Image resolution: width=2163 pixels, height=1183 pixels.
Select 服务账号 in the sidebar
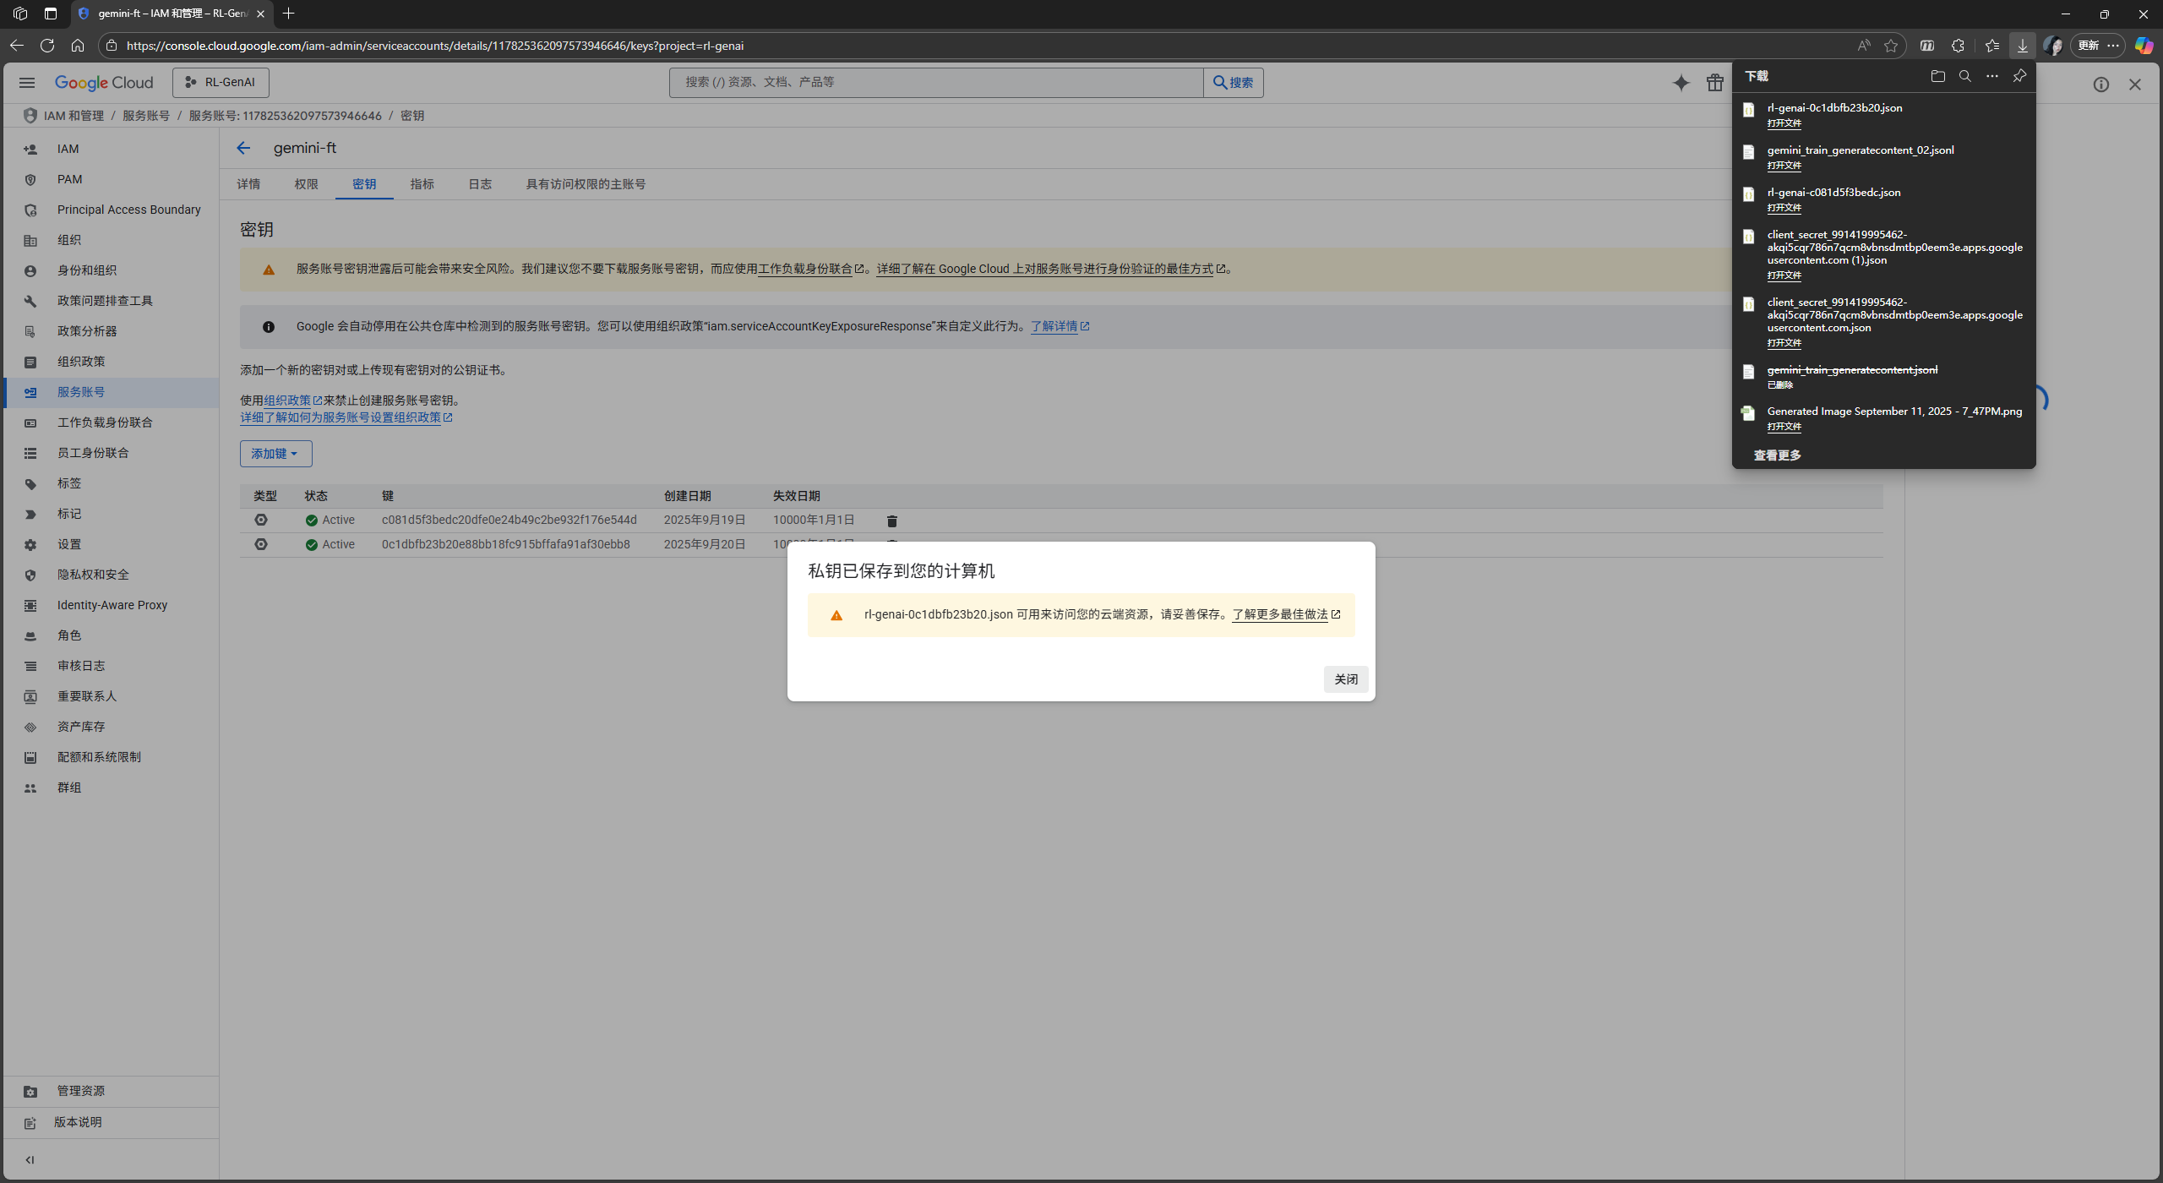[x=111, y=392]
